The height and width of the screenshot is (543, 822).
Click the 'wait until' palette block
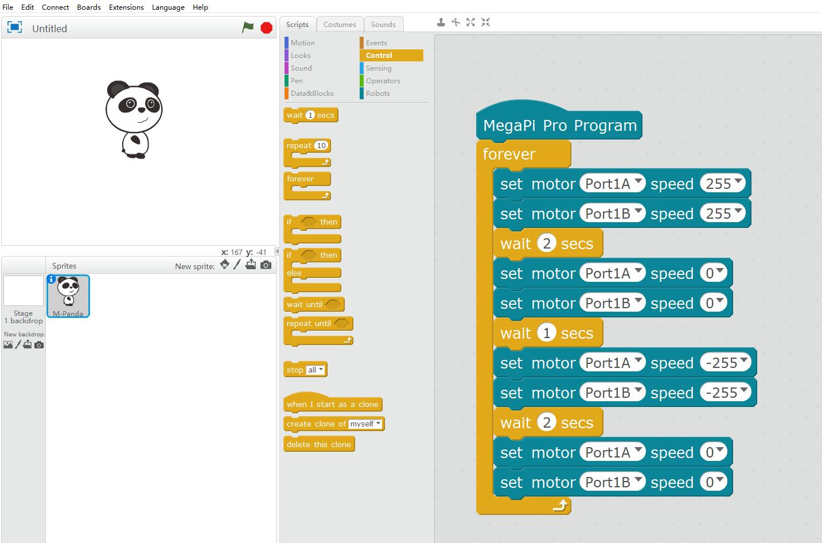313,304
